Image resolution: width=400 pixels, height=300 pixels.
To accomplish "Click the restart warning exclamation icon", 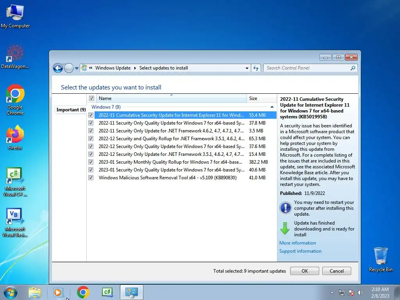I will [x=285, y=208].
